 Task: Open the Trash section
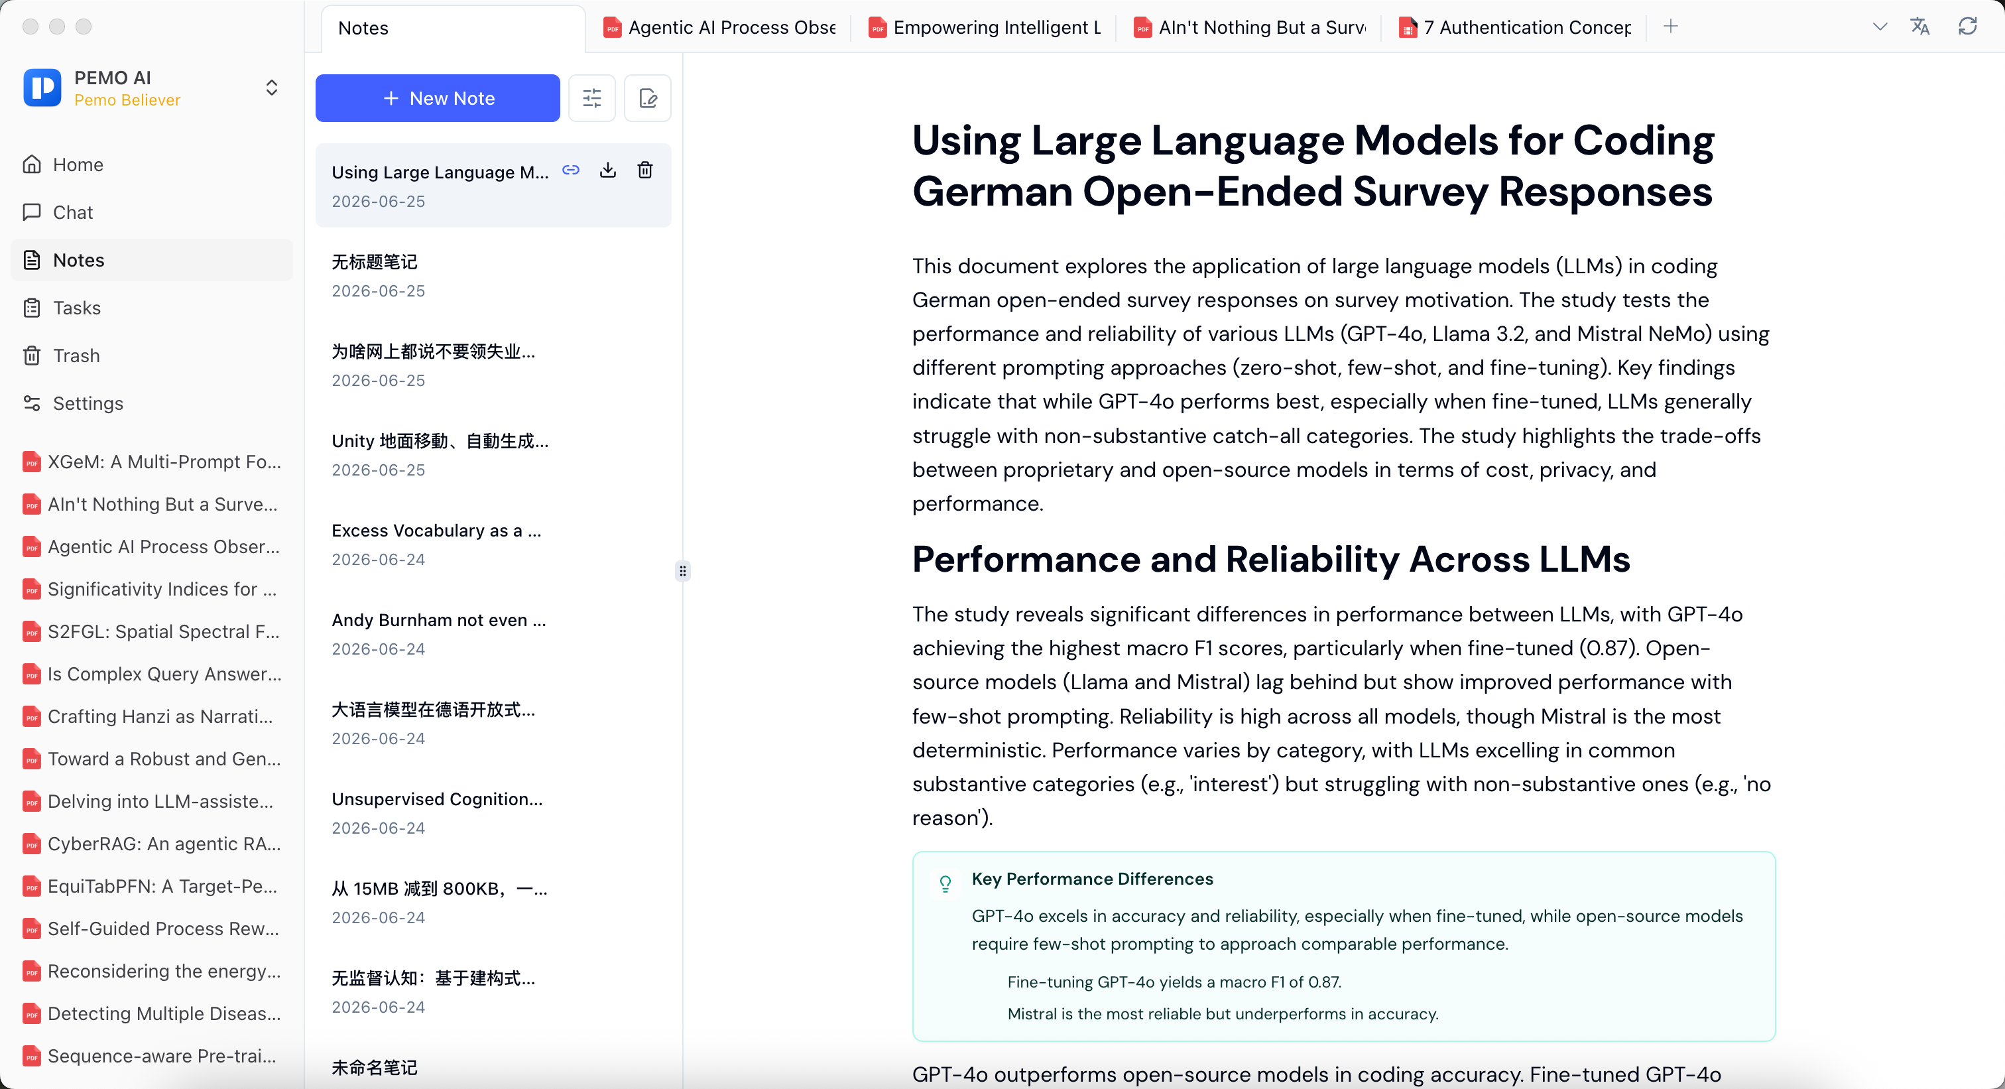152,355
